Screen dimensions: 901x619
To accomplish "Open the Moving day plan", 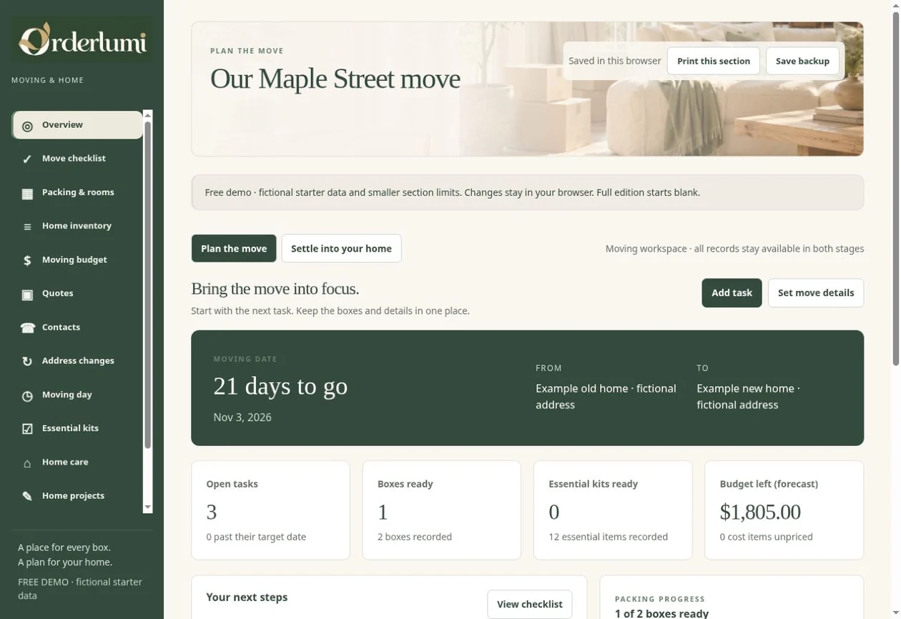I will [x=77, y=395].
